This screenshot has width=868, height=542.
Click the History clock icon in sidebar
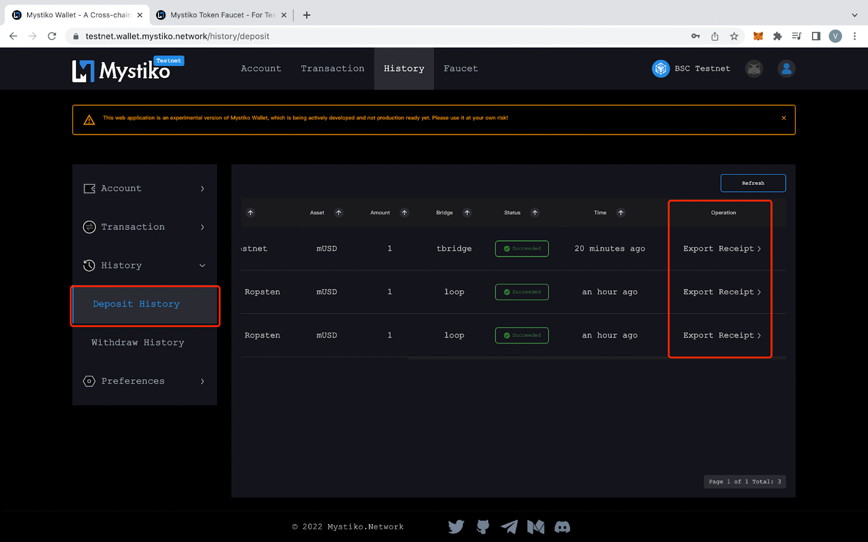pos(89,266)
